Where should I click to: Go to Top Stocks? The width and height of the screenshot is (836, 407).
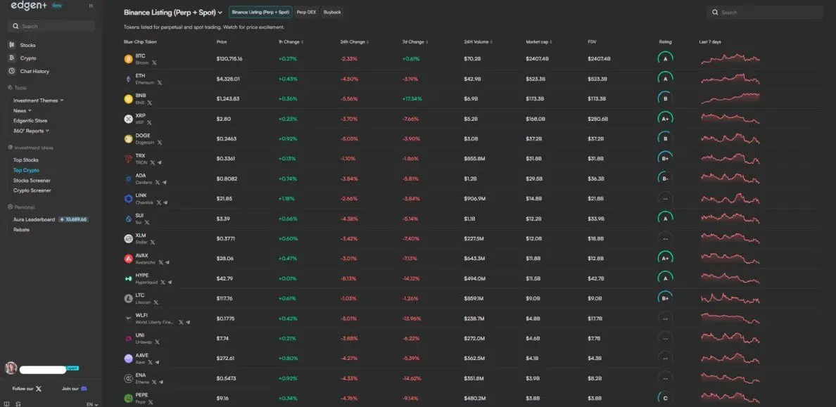click(25, 160)
